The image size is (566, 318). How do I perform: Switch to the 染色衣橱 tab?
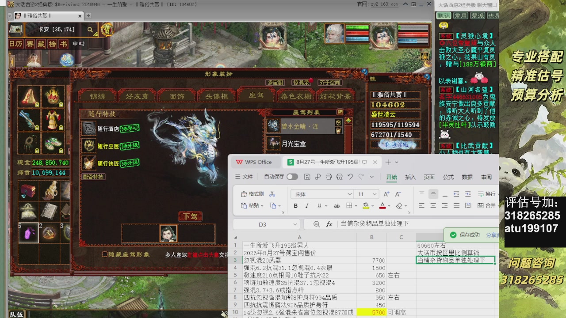pyautogui.click(x=296, y=96)
